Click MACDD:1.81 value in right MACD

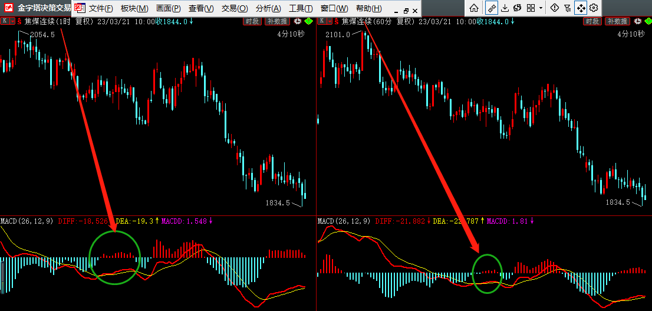click(508, 221)
